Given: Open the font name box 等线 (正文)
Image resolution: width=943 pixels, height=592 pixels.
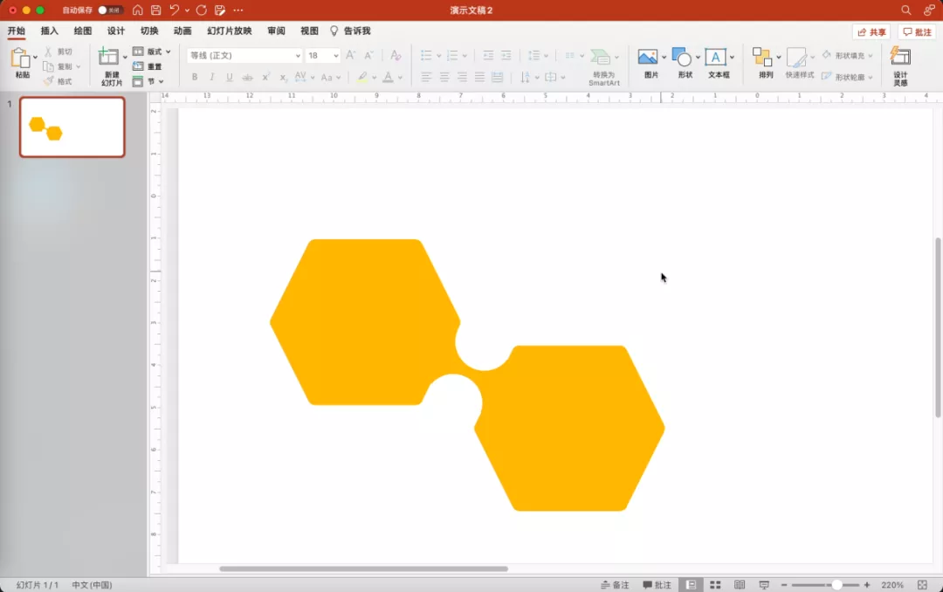Looking at the screenshot, I should (244, 55).
